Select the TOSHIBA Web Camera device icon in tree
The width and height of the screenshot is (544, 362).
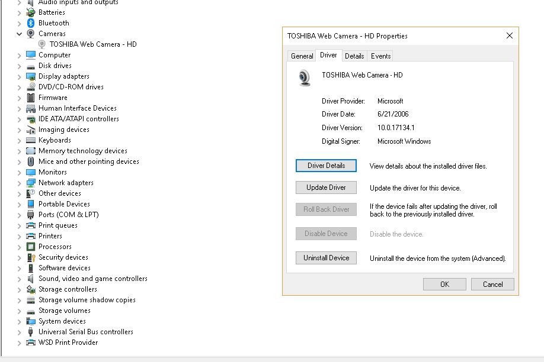pyautogui.click(x=42, y=44)
